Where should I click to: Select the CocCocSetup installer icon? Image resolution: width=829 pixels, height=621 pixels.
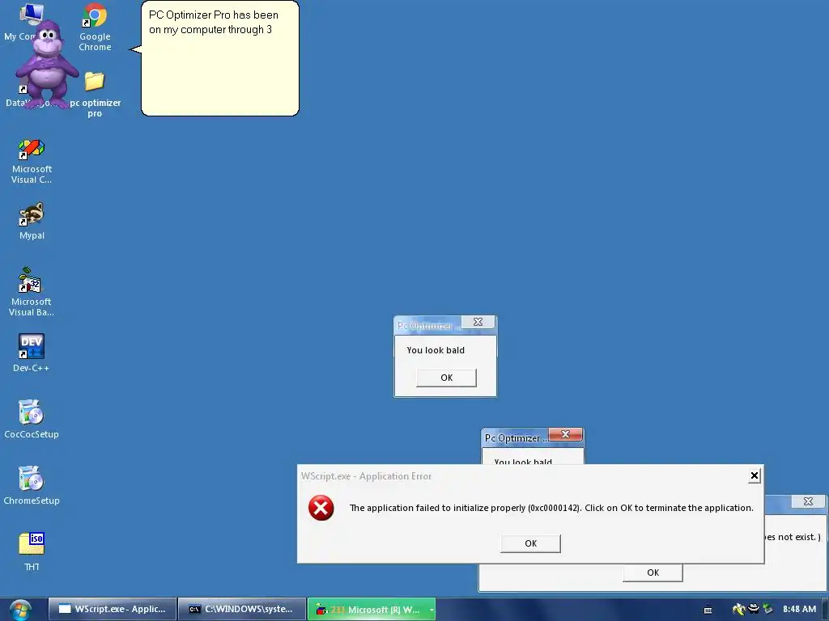pyautogui.click(x=32, y=420)
